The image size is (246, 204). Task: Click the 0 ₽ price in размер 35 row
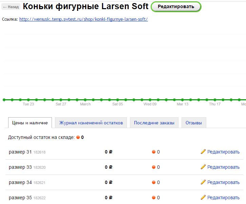[109, 198]
